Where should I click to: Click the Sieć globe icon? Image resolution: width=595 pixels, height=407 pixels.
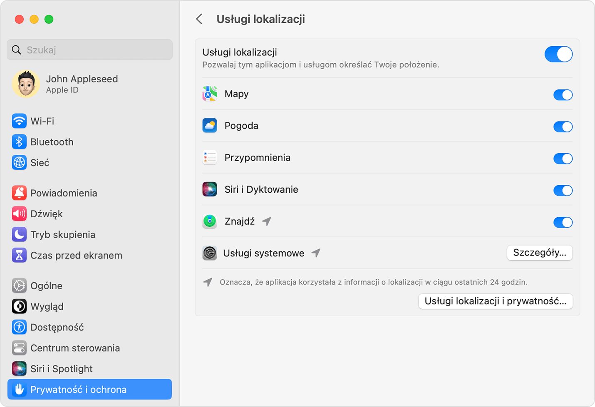pyautogui.click(x=19, y=163)
